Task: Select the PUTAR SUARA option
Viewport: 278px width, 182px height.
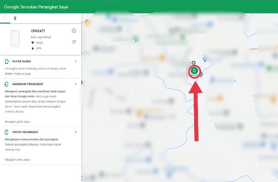Action: tap(22, 61)
